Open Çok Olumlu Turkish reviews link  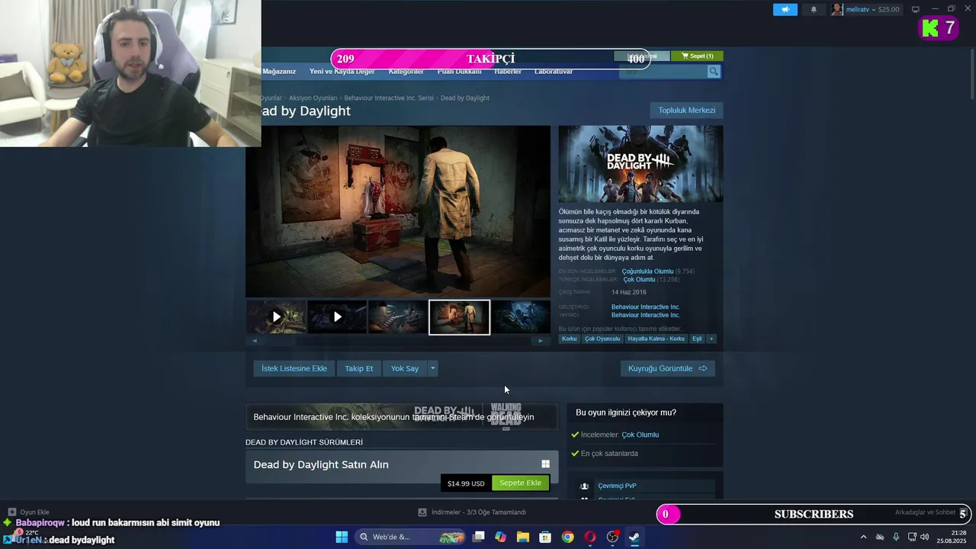(639, 280)
